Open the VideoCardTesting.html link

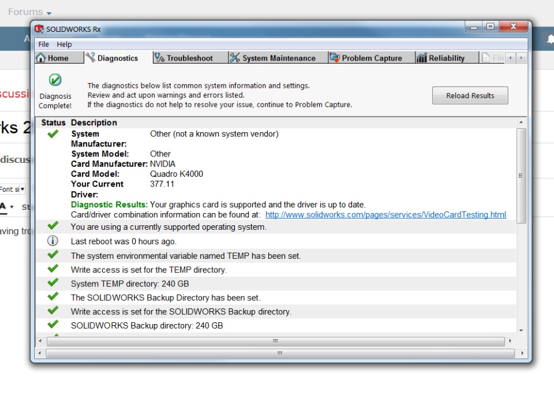coord(385,215)
